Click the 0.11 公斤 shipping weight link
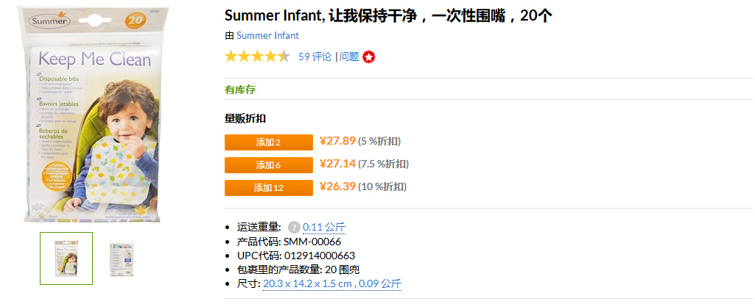Viewport: 755px width, 304px height. tap(324, 227)
